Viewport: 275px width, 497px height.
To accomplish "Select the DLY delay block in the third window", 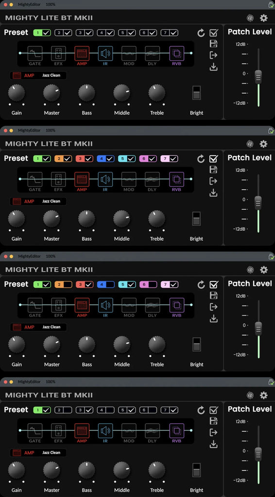I will [152, 305].
